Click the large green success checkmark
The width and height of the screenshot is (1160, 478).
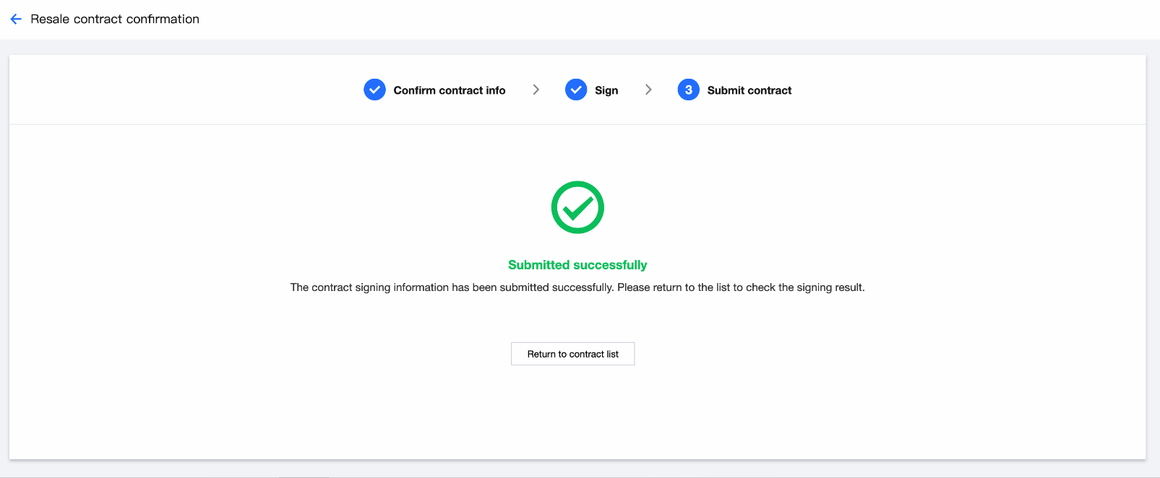tap(577, 207)
